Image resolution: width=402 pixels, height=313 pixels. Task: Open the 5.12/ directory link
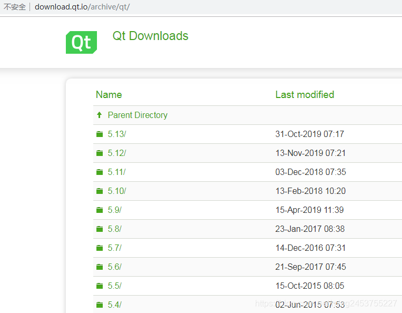pos(117,153)
